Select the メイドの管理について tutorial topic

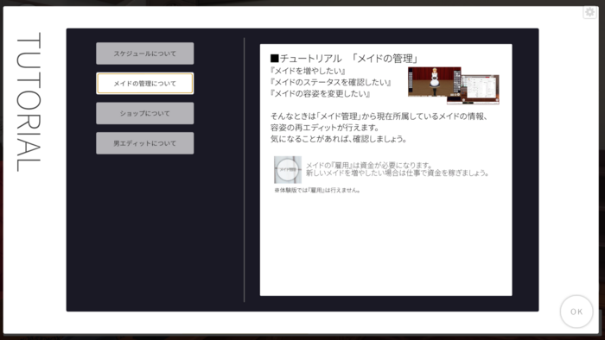click(144, 84)
